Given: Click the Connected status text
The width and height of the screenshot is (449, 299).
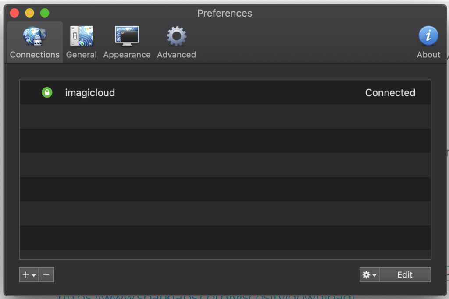Looking at the screenshot, I should [x=390, y=93].
